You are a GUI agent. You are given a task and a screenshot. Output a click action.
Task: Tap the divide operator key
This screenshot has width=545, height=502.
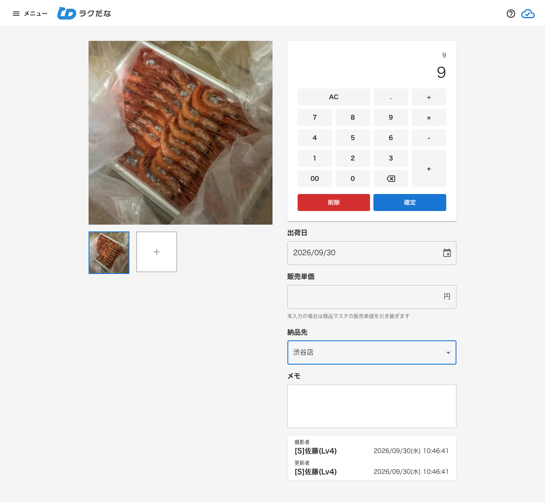(x=429, y=97)
